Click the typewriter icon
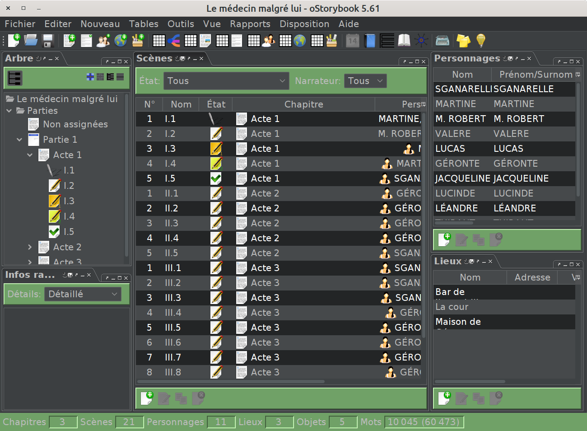587x431 pixels. [443, 41]
